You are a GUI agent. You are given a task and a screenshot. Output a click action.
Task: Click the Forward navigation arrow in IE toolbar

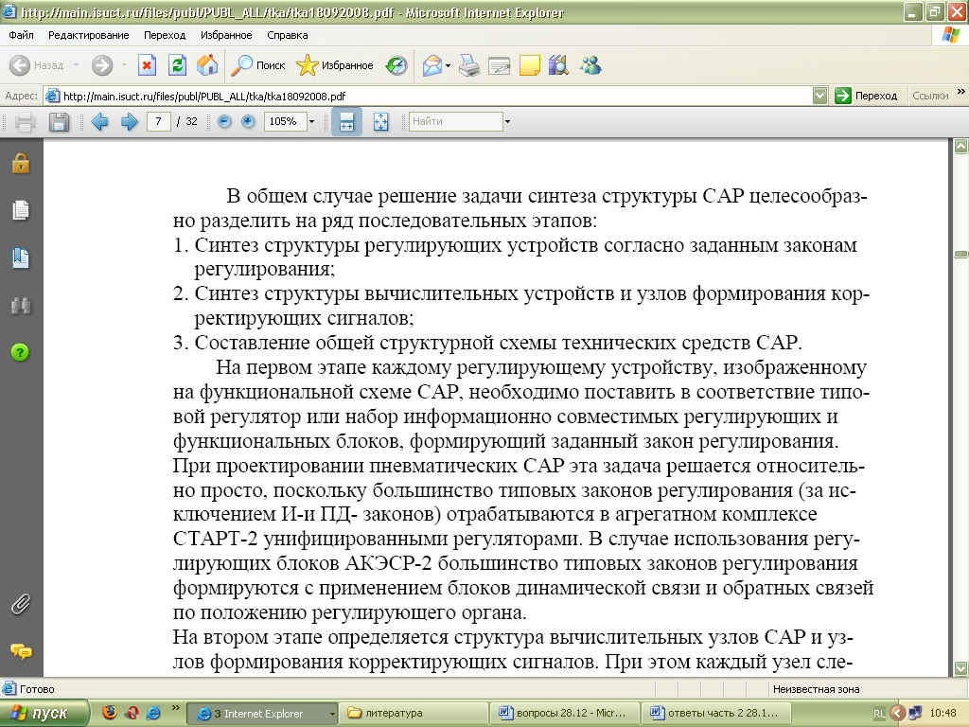102,65
